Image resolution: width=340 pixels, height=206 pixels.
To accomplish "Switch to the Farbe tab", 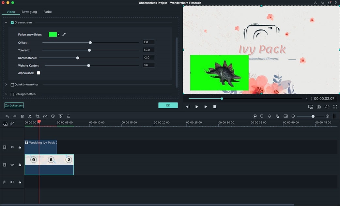I will coord(48,12).
